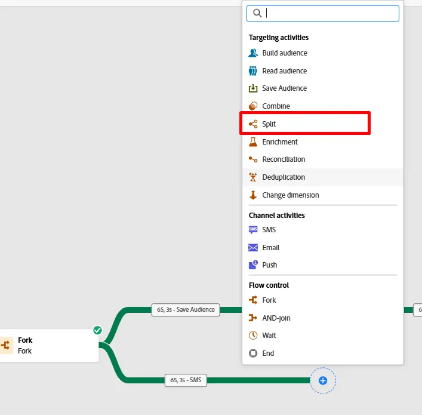Choose the End flow control
Image resolution: width=422 pixels, height=415 pixels.
(x=323, y=353)
